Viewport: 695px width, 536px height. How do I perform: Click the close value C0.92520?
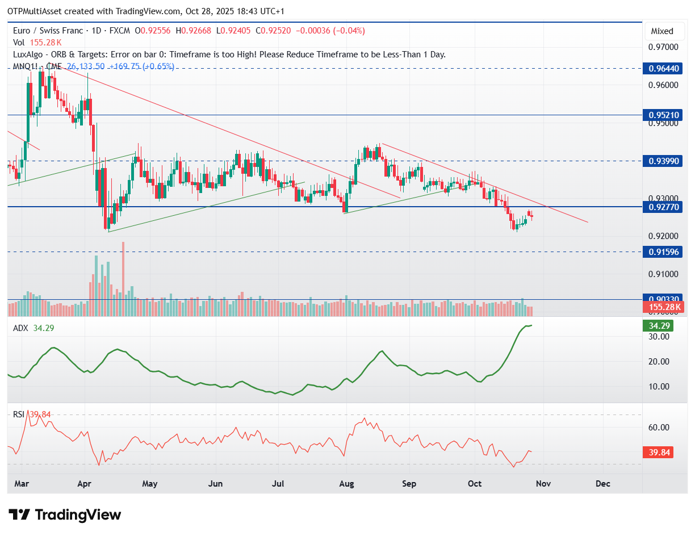click(273, 31)
